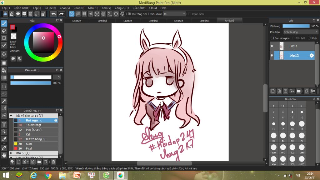
Task: Open the Điều chỉnh value dropdown
Action: pyautogui.click(x=174, y=14)
